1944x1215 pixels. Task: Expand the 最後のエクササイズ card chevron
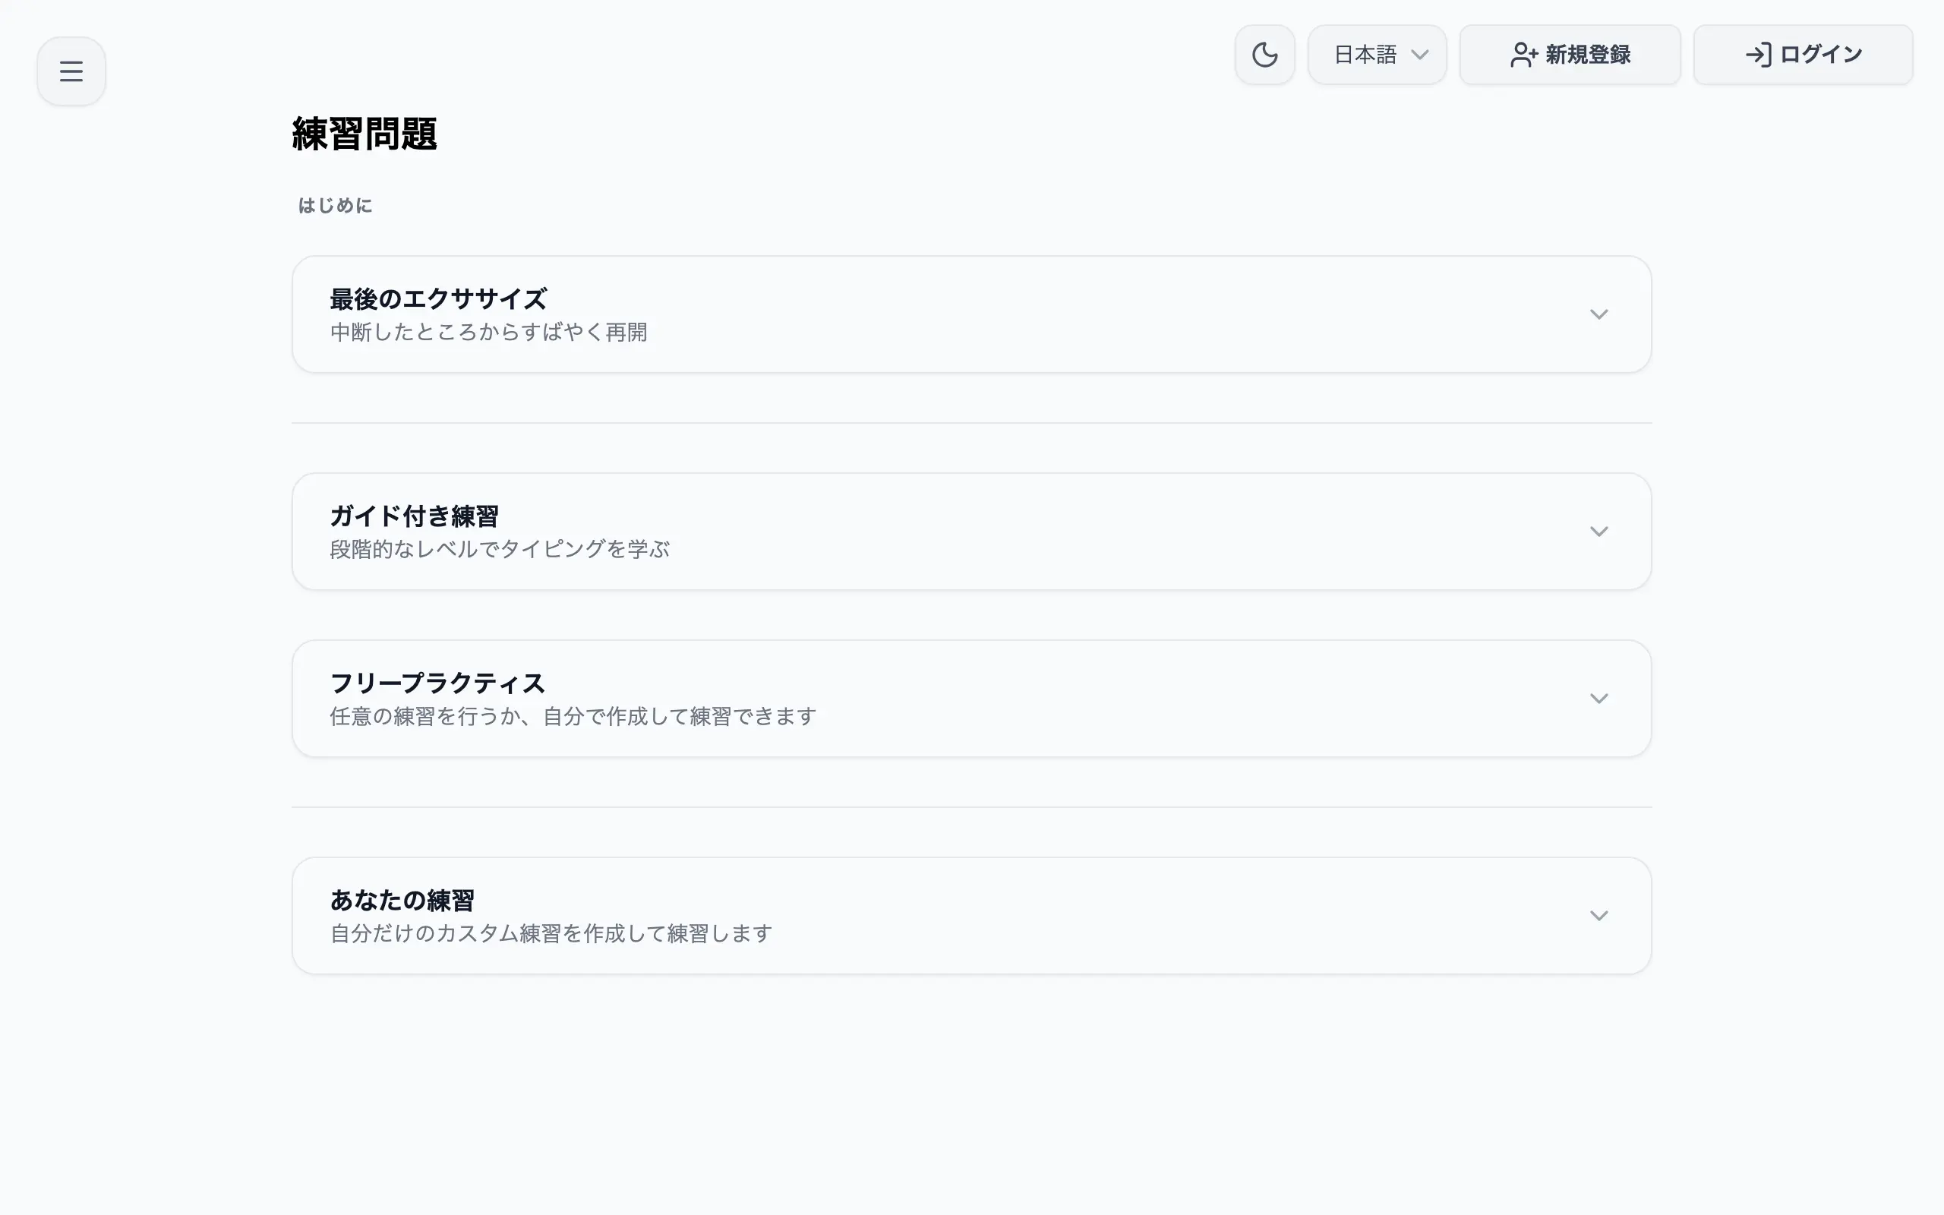[1599, 314]
